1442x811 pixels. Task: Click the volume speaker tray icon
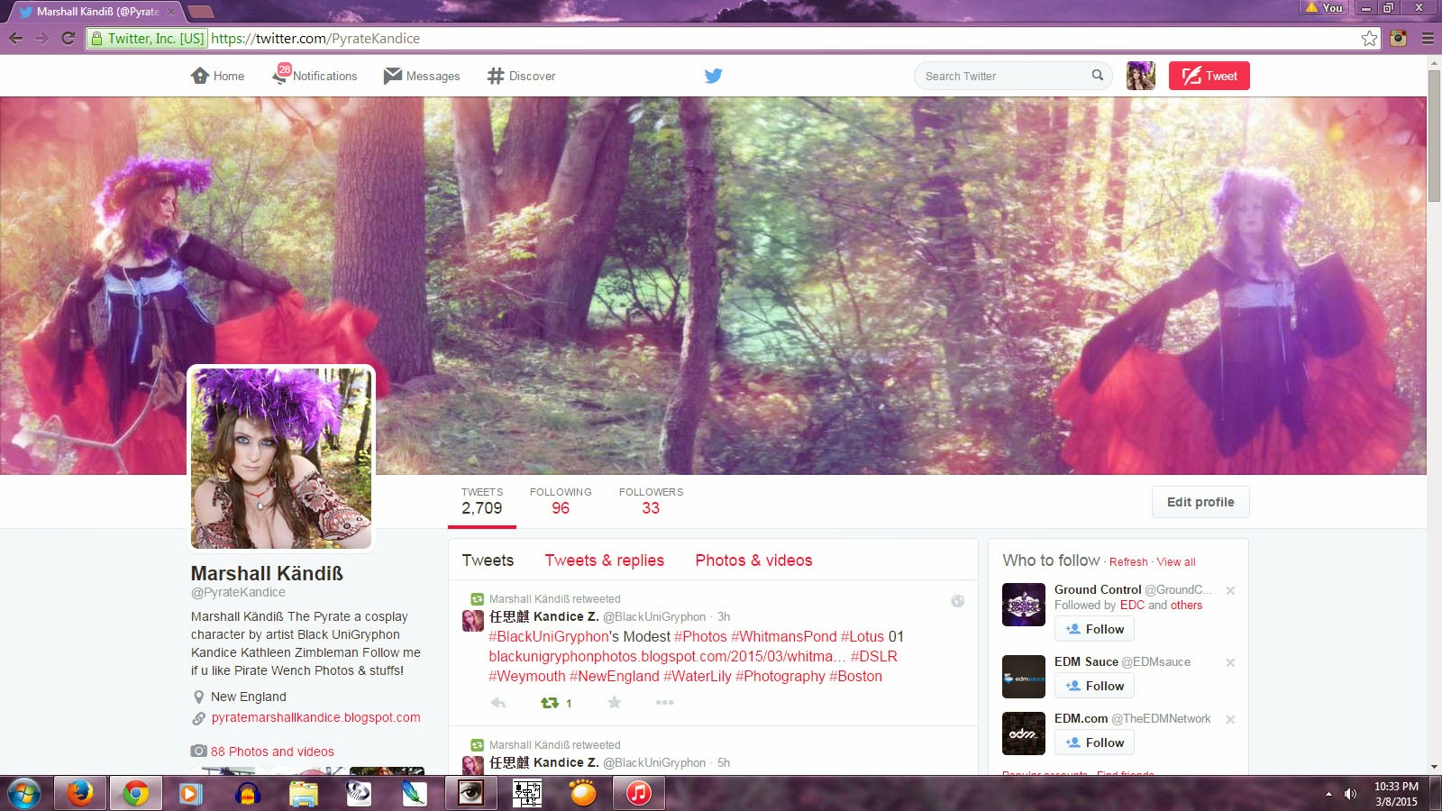(x=1350, y=794)
